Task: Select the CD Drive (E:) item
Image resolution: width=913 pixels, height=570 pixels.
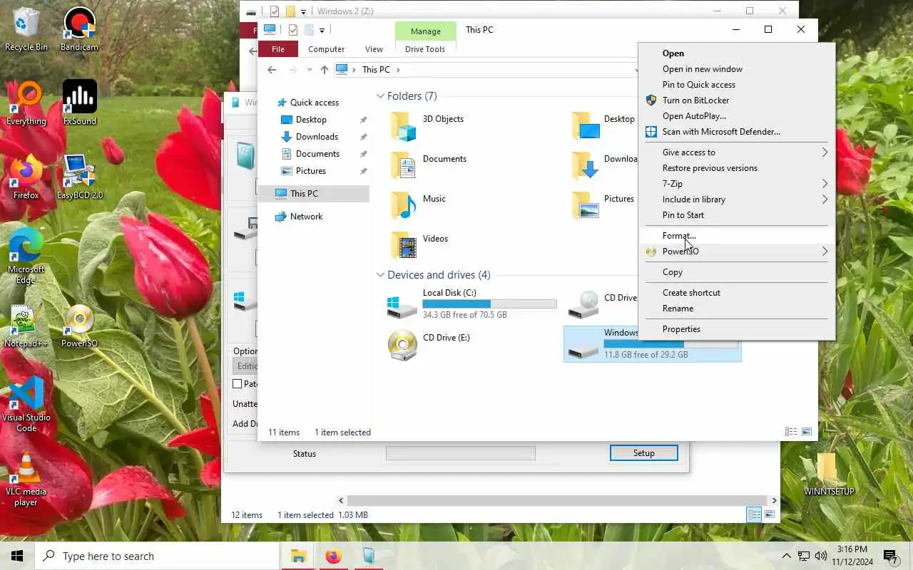Action: [429, 346]
